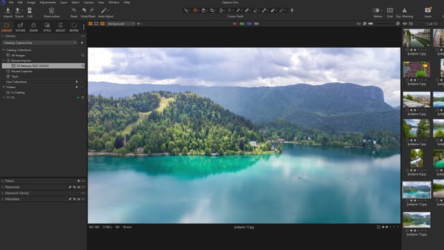Select the multi-view viewer grid icon
The height and width of the screenshot is (250, 444).
(90, 24)
